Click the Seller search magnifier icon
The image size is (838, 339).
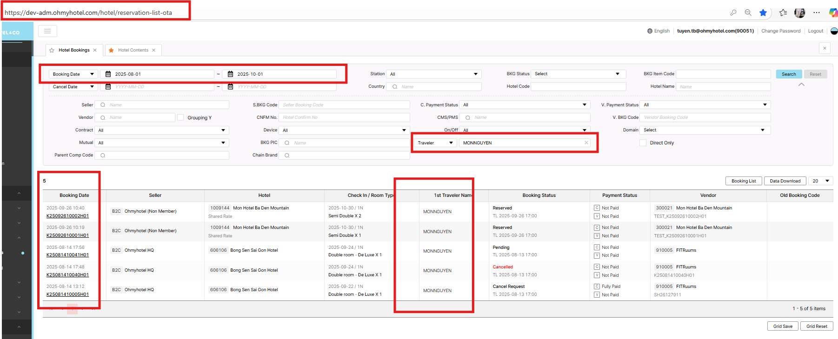click(103, 105)
